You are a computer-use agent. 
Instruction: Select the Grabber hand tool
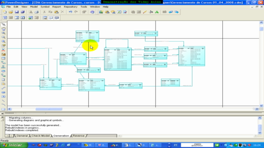[3, 29]
